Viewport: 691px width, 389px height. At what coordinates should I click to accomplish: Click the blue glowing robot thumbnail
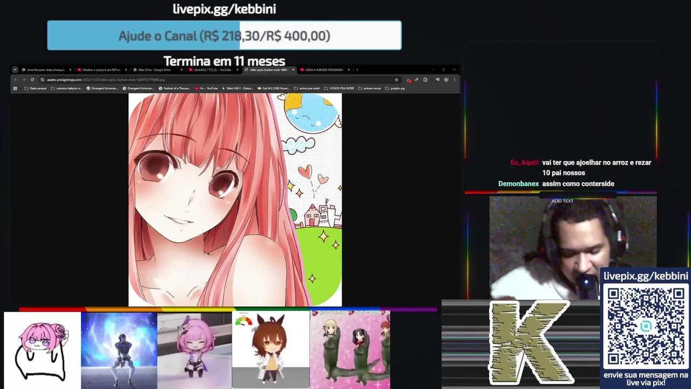[119, 350]
